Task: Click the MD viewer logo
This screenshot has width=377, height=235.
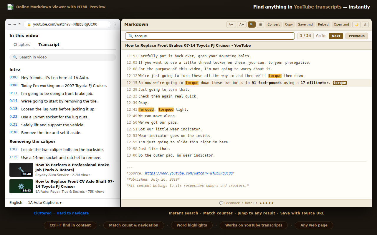Action: tap(10, 6)
